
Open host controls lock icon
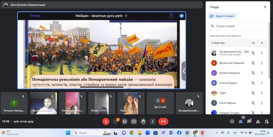tap(267, 122)
